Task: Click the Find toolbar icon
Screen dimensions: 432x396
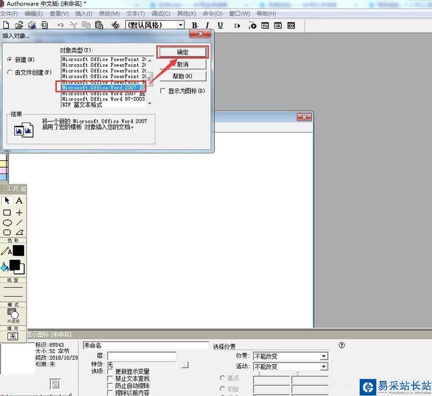Action: pos(116,25)
